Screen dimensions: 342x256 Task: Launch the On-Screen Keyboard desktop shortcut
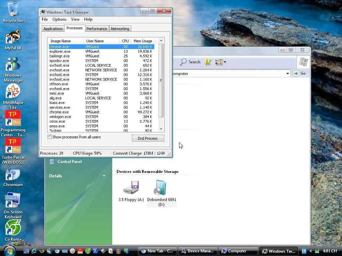[13, 206]
